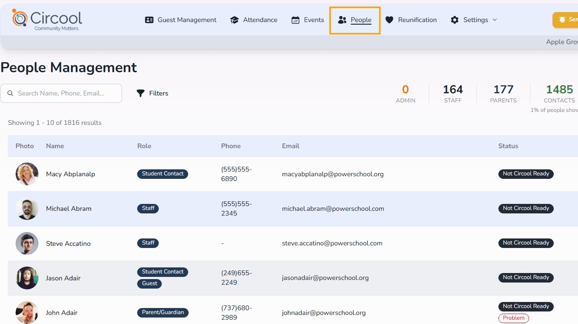Viewport: 578px width, 324px height.
Task: Click Jason Adair's Guest role badge
Action: point(150,284)
